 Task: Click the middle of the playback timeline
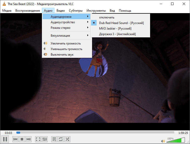pyautogui.click(x=95, y=133)
